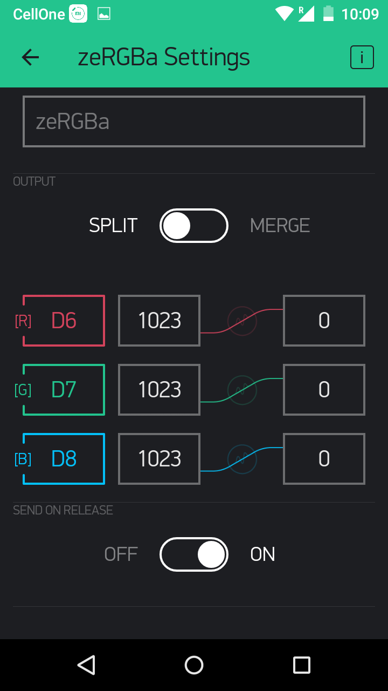The height and width of the screenshot is (691, 388).
Task: Edit green channel 0 value box
Action: (324, 390)
